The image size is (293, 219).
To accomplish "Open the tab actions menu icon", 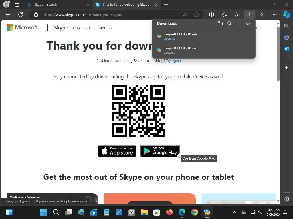I will pyautogui.click(x=17, y=5).
